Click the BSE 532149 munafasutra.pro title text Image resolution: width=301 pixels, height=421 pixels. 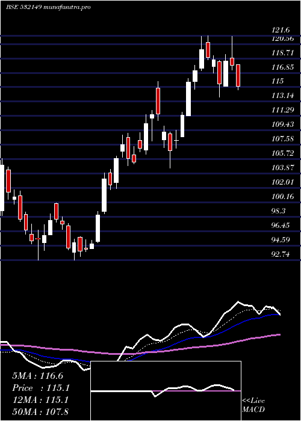(x=48, y=7)
